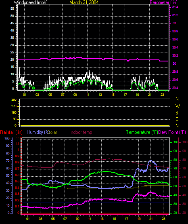This screenshot has width=188, height=224.
Task: Click the 23 hour tick on wind chart
Action: pos(162,95)
